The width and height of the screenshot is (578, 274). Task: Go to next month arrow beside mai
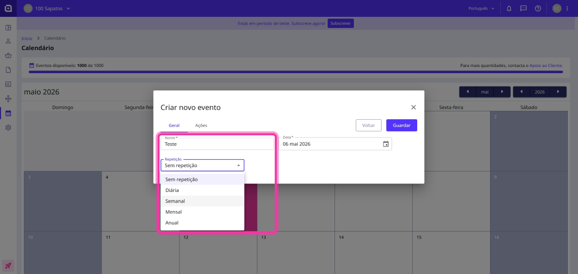click(x=502, y=92)
